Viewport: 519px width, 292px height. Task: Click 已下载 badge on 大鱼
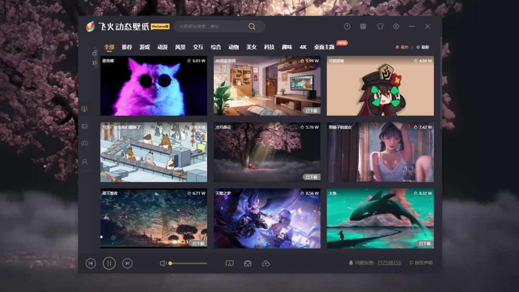[425, 243]
